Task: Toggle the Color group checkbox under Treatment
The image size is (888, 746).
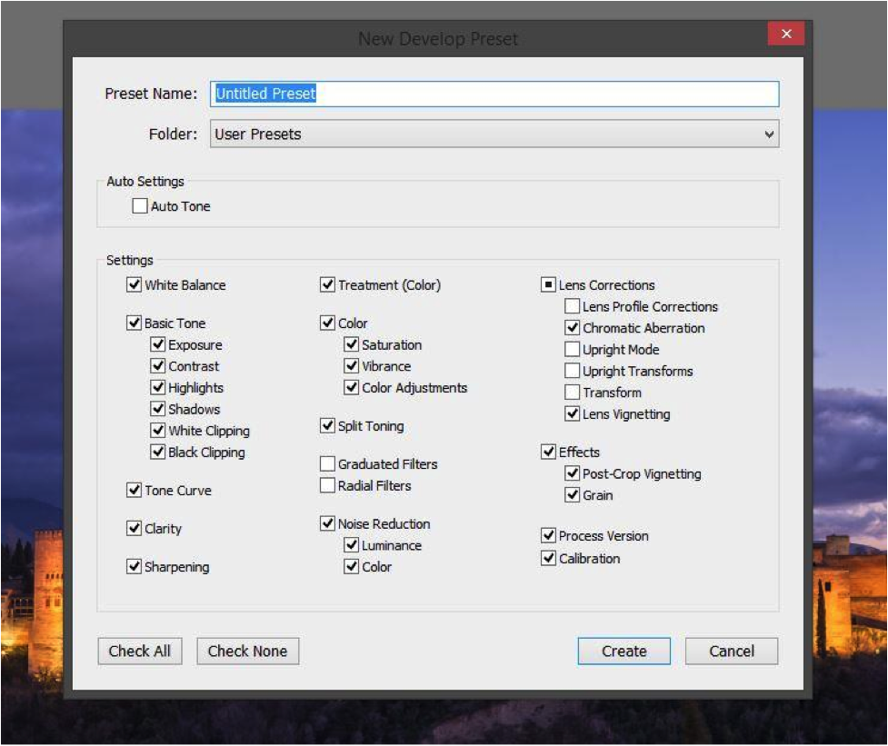Action: [328, 323]
